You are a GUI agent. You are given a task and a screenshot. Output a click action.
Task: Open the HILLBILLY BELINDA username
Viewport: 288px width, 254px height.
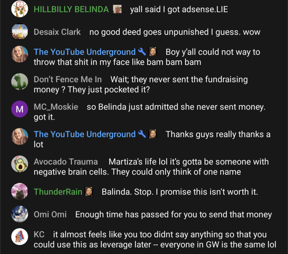click(71, 9)
